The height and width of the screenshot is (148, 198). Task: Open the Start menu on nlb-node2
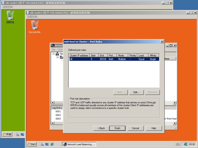[x=32, y=144]
